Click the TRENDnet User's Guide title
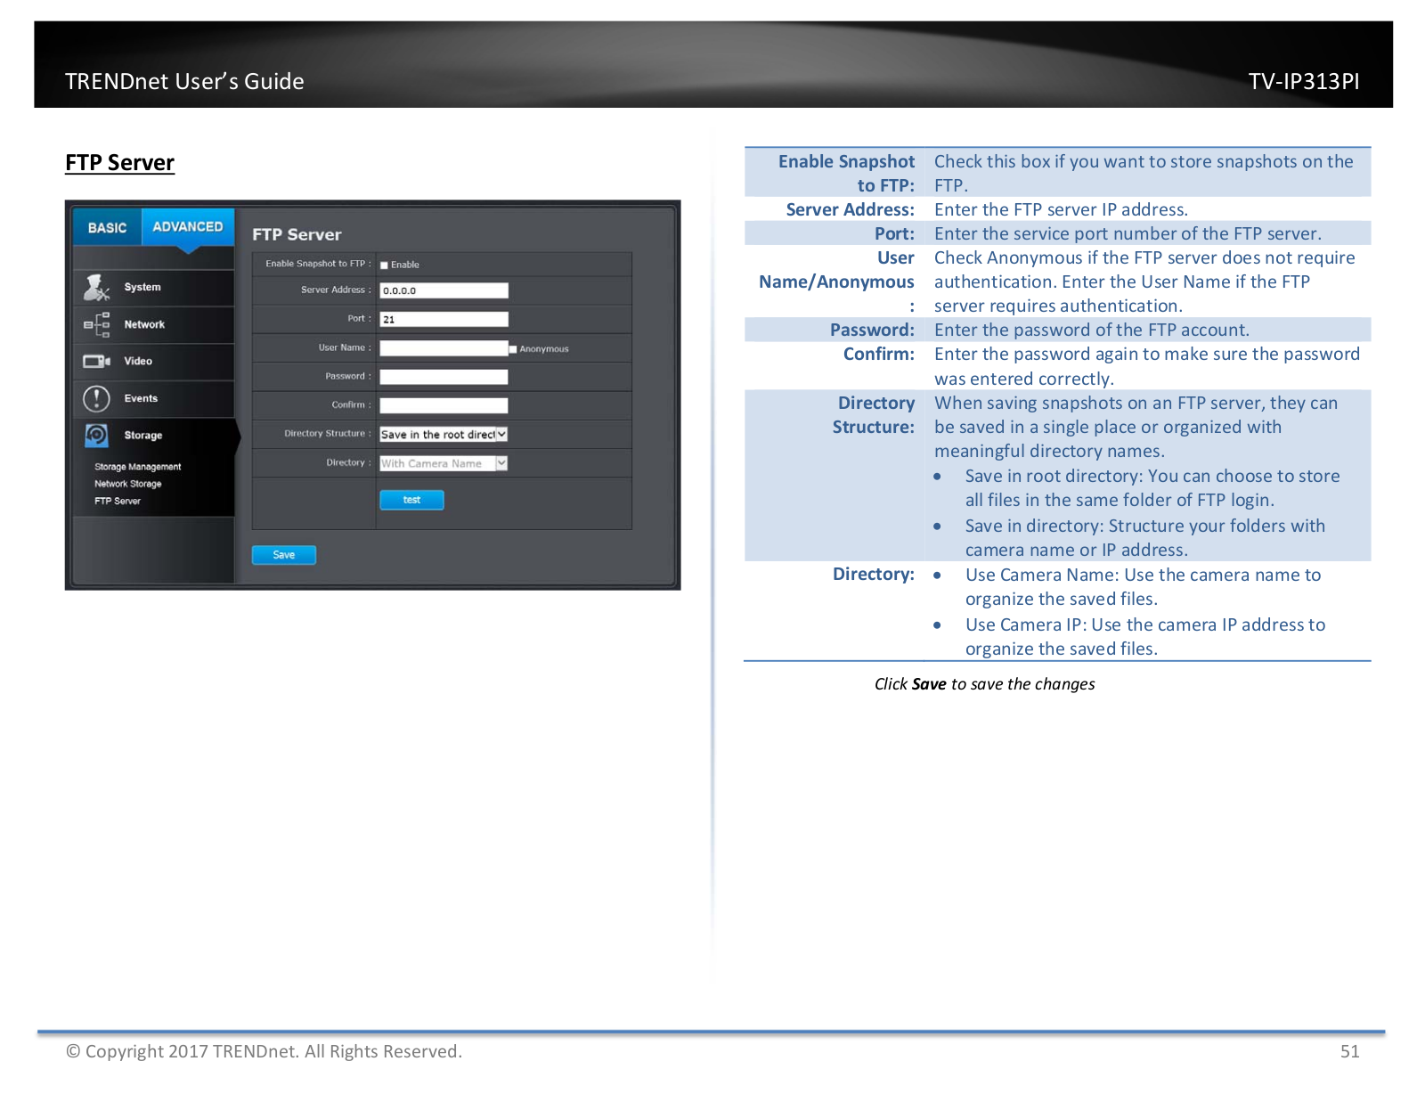This screenshot has height=1102, width=1425. [184, 81]
